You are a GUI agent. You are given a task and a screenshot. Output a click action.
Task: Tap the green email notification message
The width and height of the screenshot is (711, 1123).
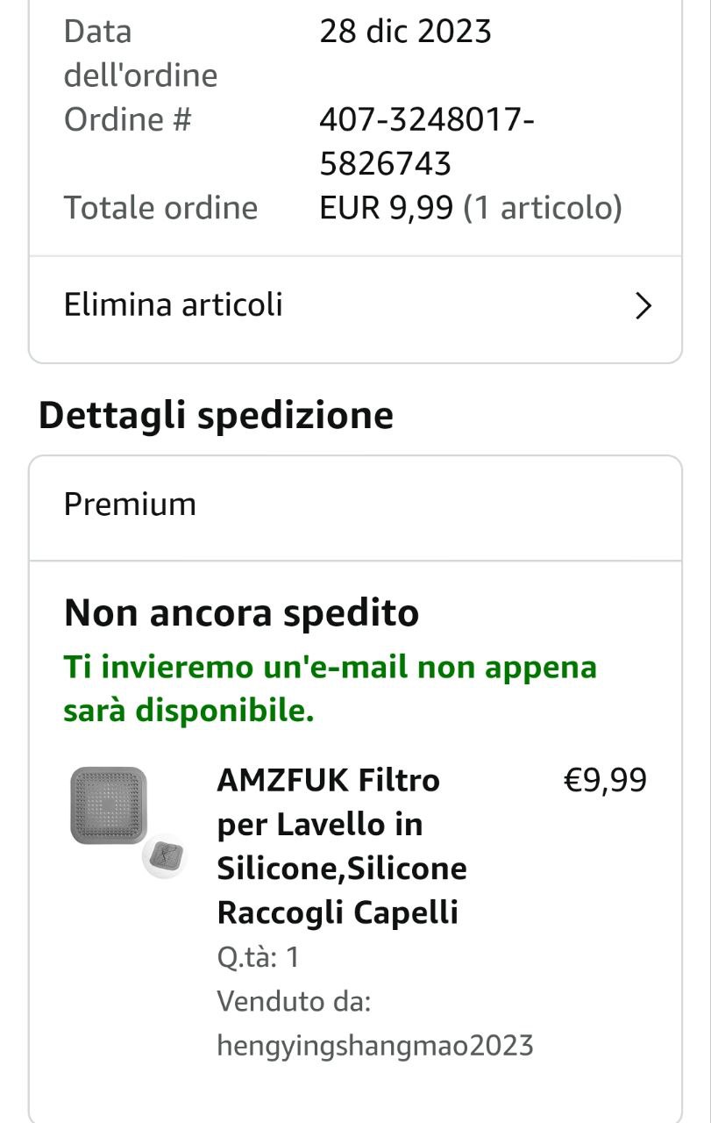(330, 689)
